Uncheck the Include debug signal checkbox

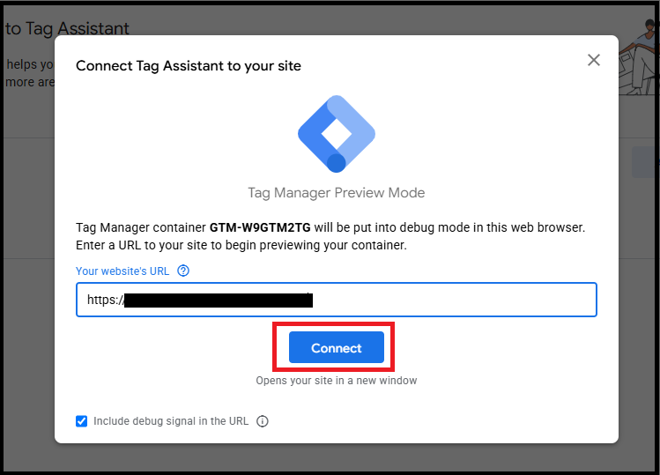(x=82, y=421)
